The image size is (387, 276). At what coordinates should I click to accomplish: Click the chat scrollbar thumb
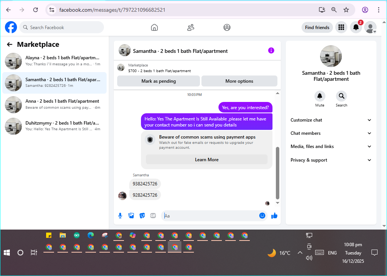tap(277, 173)
